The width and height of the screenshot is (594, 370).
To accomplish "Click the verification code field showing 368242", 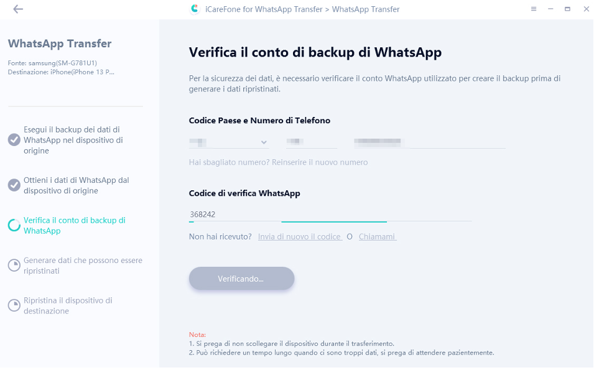I will (x=330, y=215).
